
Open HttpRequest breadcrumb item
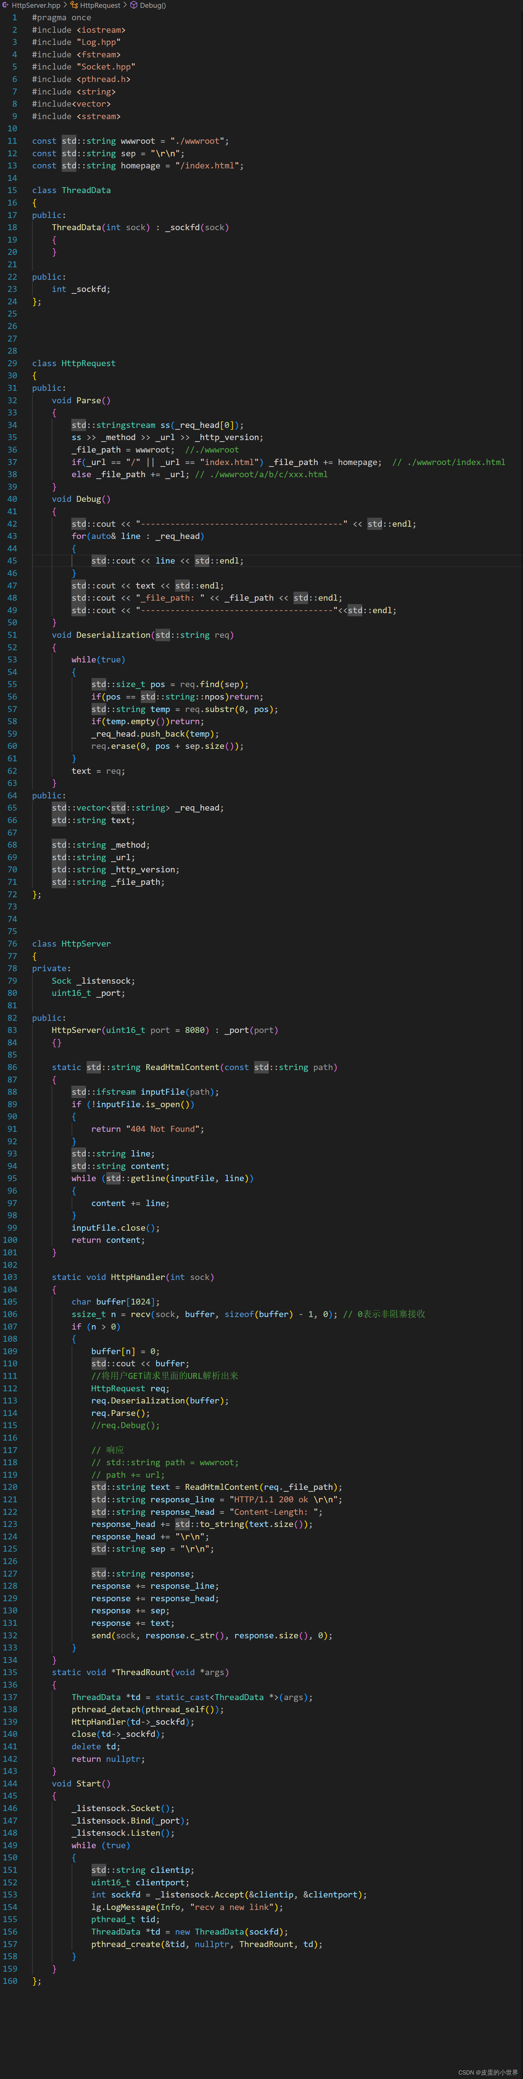pos(100,5)
